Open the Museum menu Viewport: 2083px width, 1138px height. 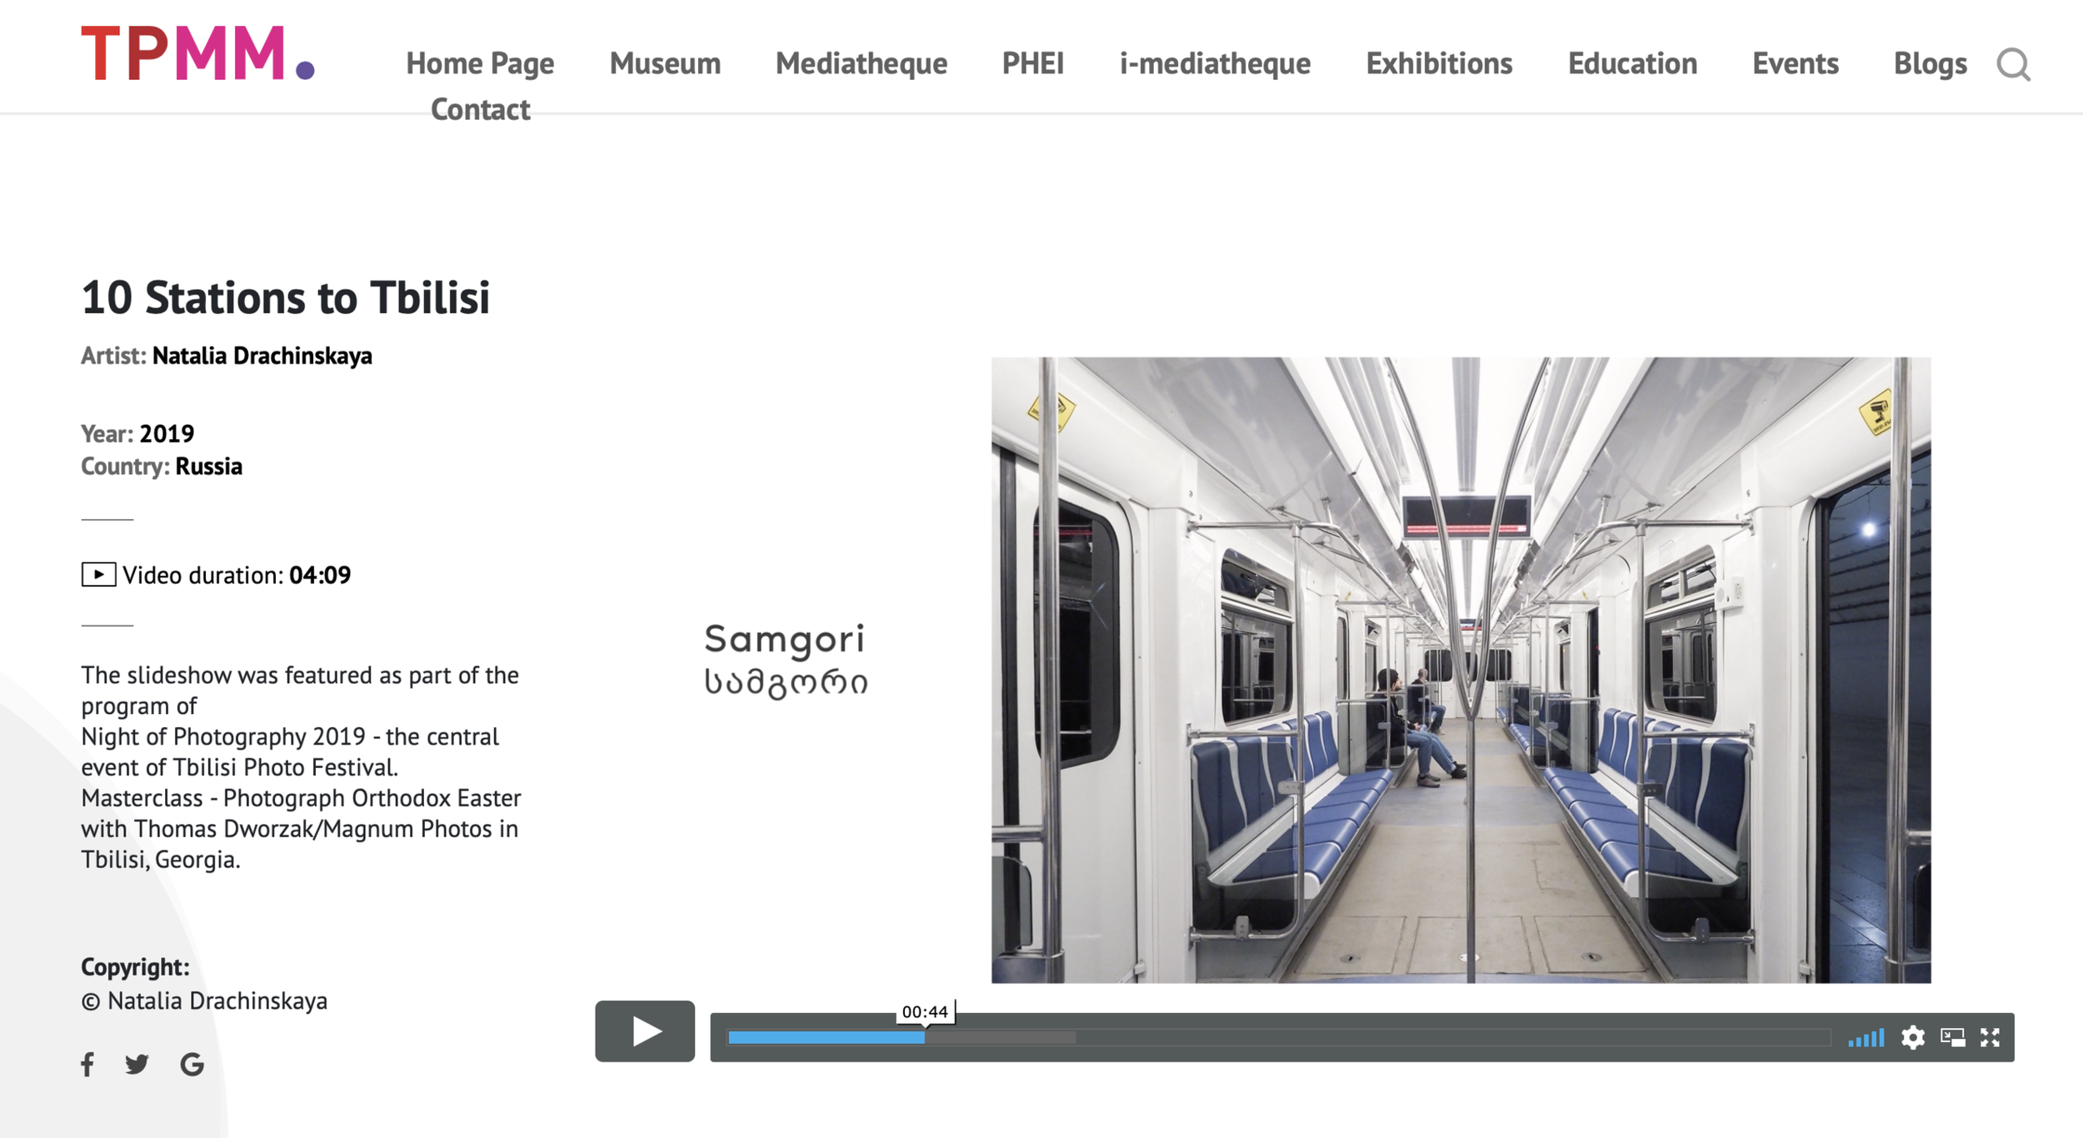[x=664, y=63]
